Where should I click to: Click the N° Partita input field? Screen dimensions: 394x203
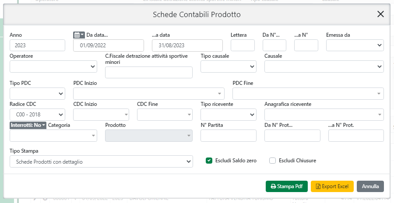pyautogui.click(x=228, y=136)
